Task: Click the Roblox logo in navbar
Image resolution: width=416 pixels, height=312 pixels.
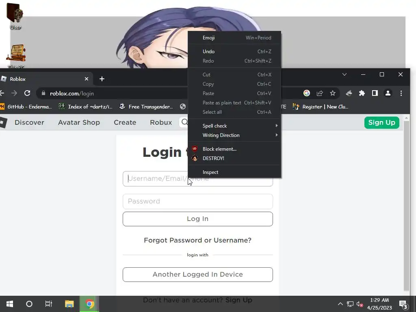Action: click(x=3, y=122)
